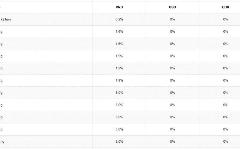Select the first 3.0% VND cell
Screen dimensions: 240x149
point(119,93)
